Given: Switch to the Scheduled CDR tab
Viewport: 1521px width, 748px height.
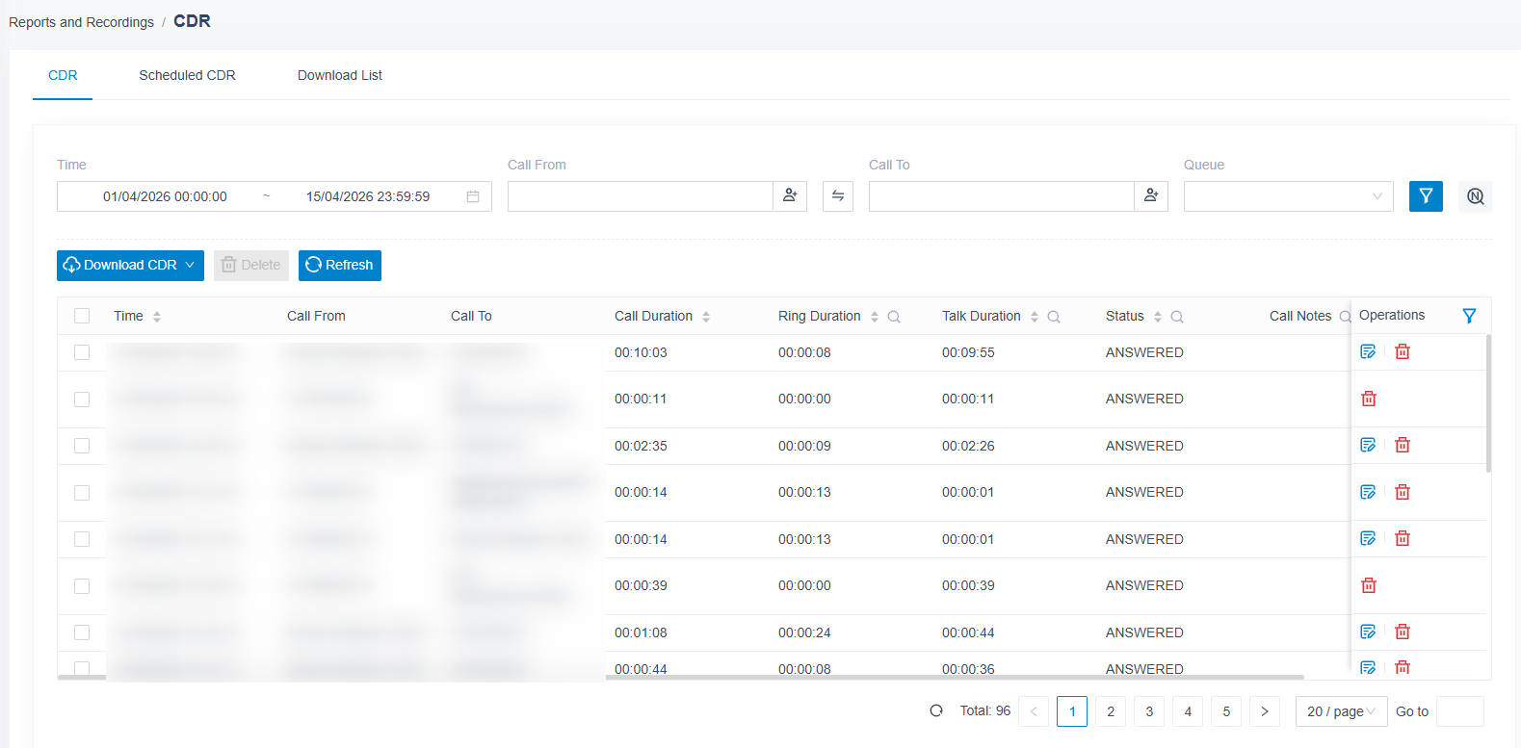Looking at the screenshot, I should 187,75.
